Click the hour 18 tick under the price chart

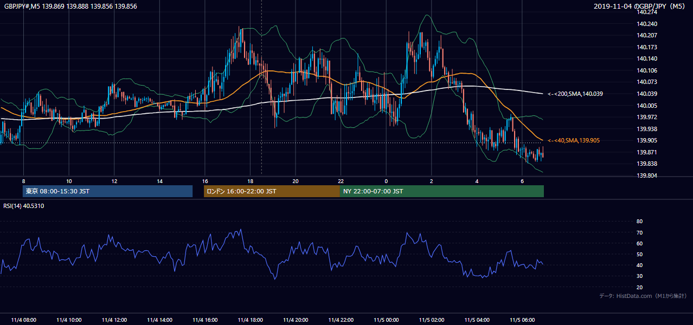(x=250, y=181)
